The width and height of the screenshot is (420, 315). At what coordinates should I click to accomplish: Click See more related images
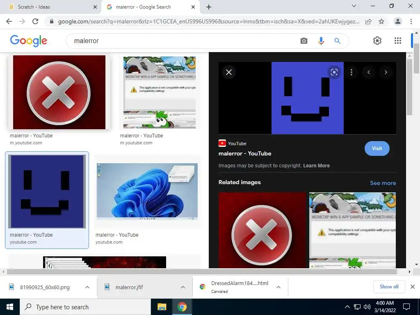coord(383,183)
